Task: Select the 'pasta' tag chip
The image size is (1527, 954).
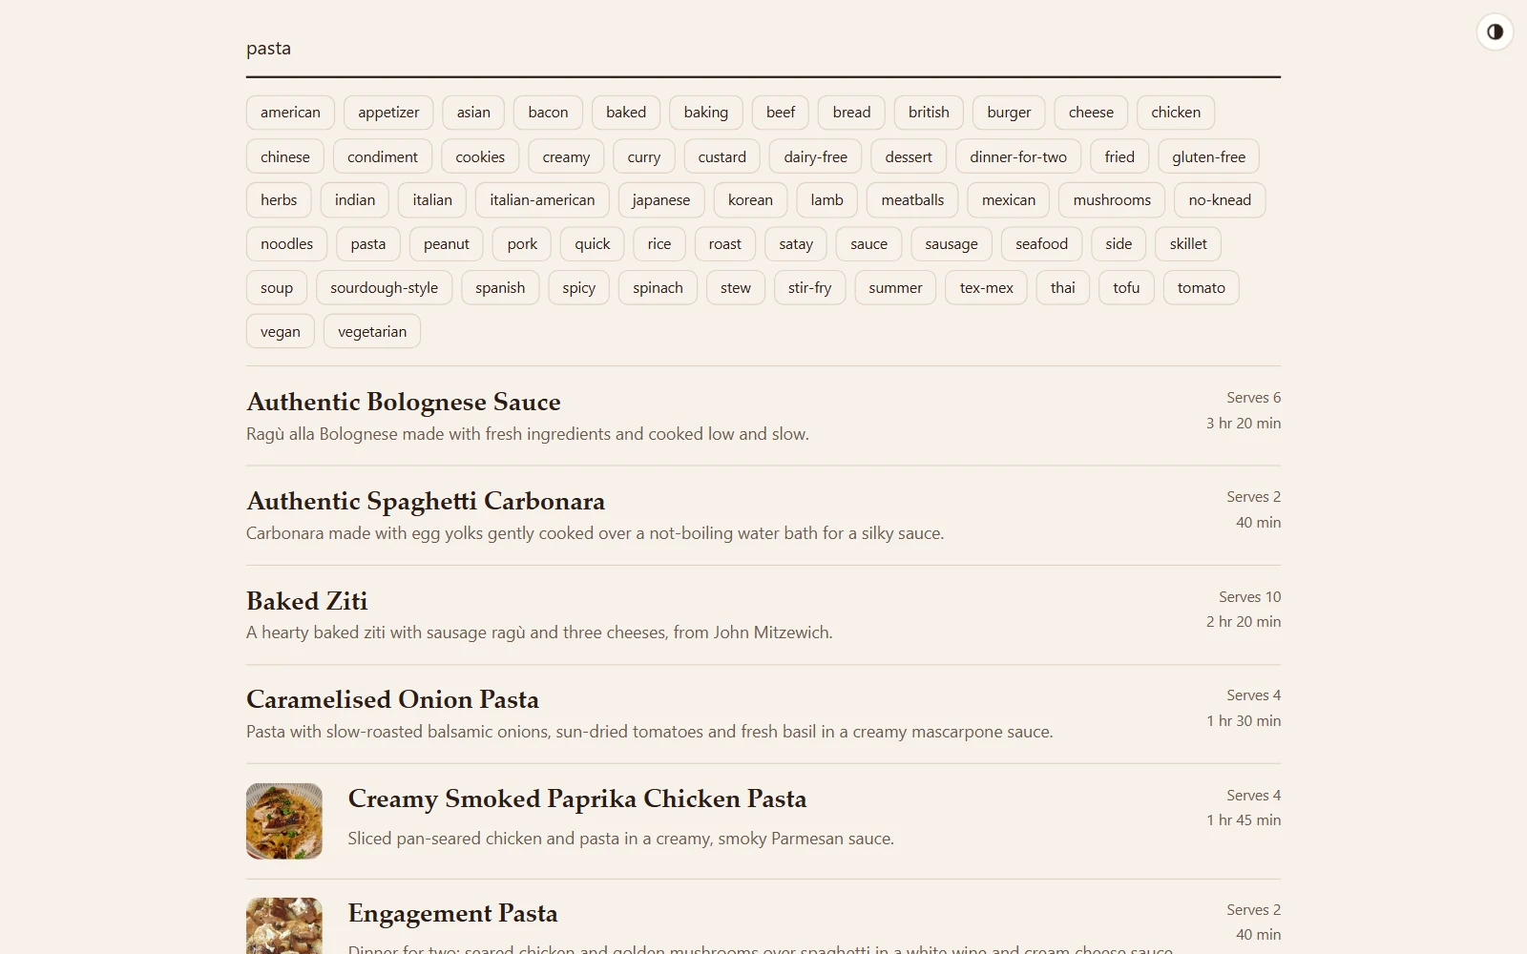Action: (x=368, y=244)
